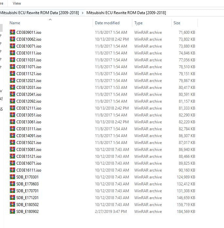Sort files by the Size column
The height and width of the screenshot is (228, 224).
tap(177, 23)
